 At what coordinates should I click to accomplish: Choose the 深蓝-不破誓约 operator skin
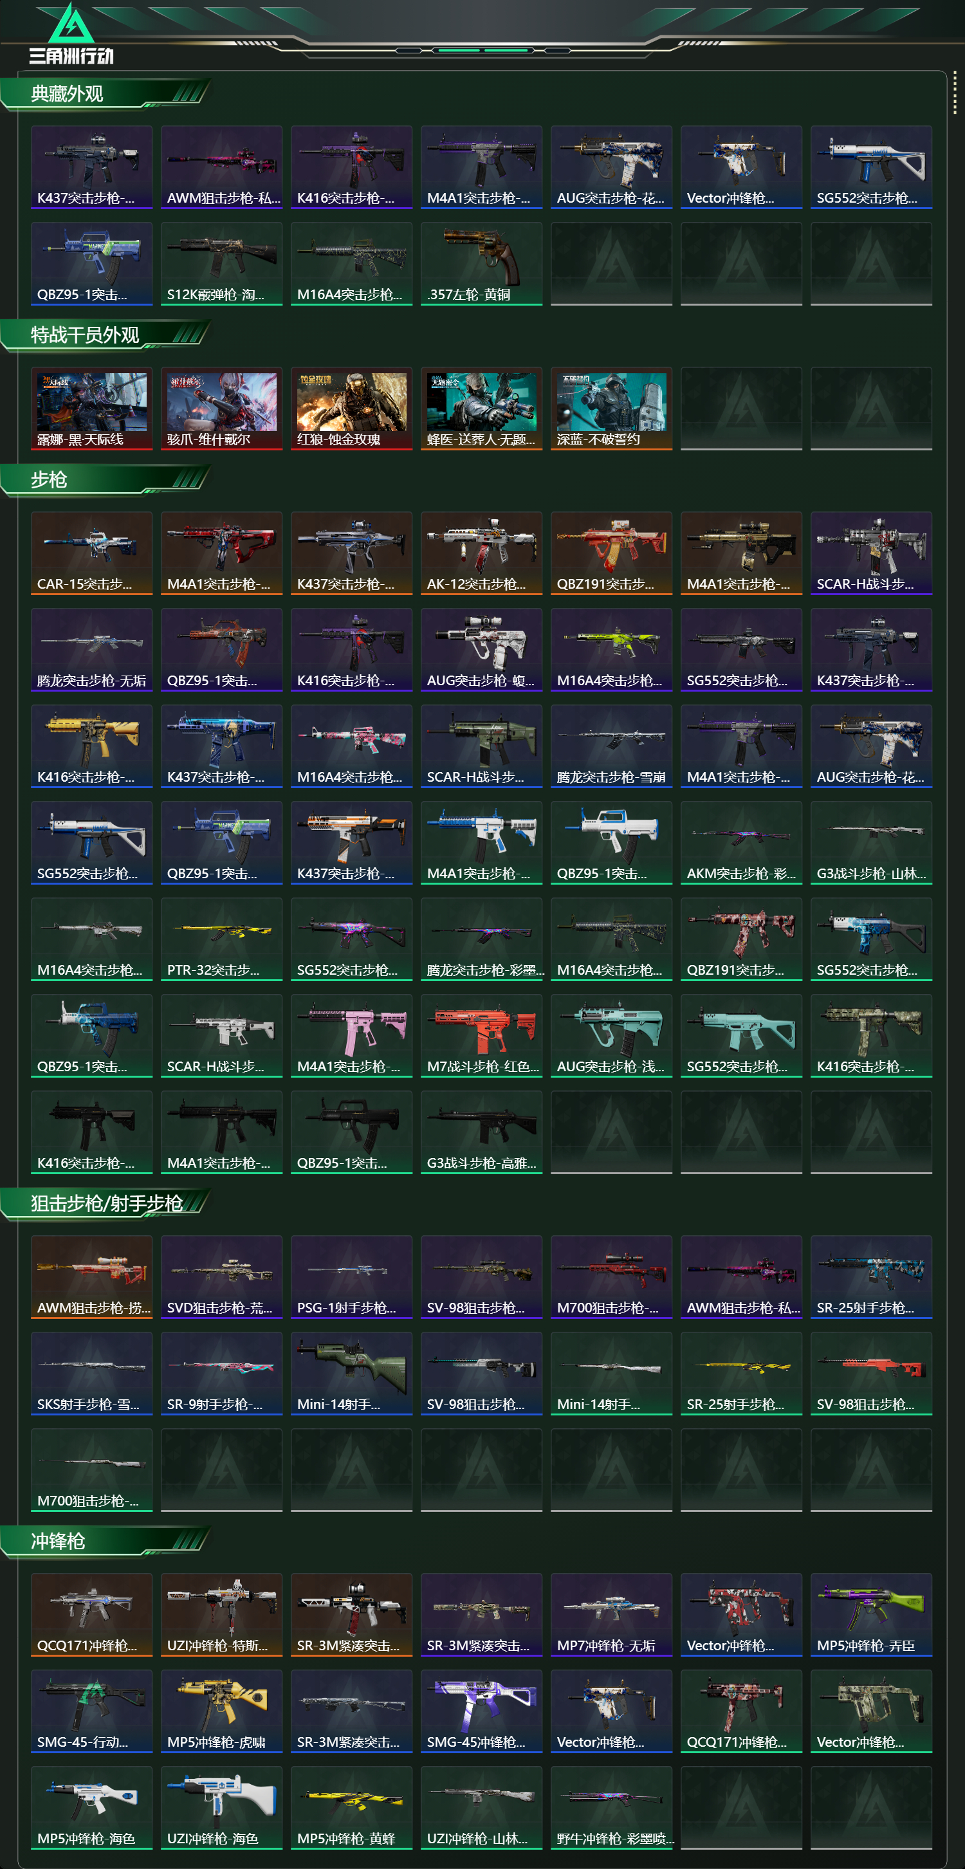tap(611, 409)
